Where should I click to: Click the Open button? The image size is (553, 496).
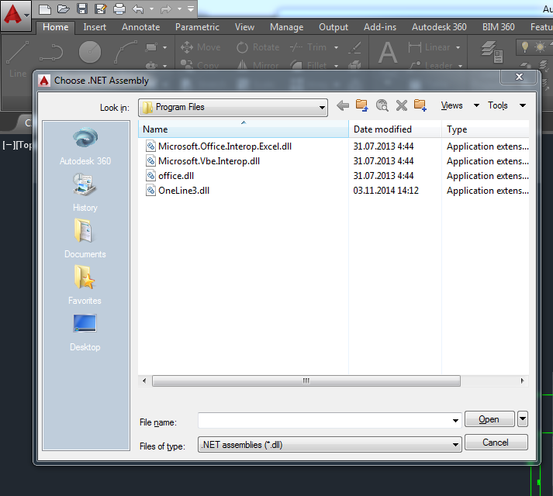pyautogui.click(x=489, y=419)
